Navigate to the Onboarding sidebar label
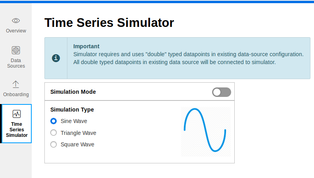This screenshot has width=314, height=178. click(16, 94)
